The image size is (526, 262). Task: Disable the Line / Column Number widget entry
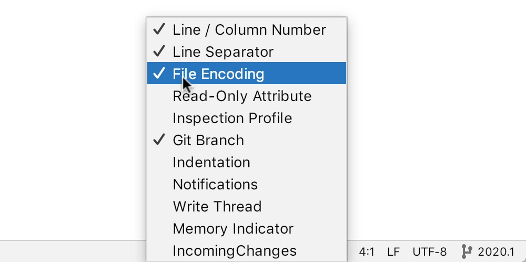tap(247, 29)
